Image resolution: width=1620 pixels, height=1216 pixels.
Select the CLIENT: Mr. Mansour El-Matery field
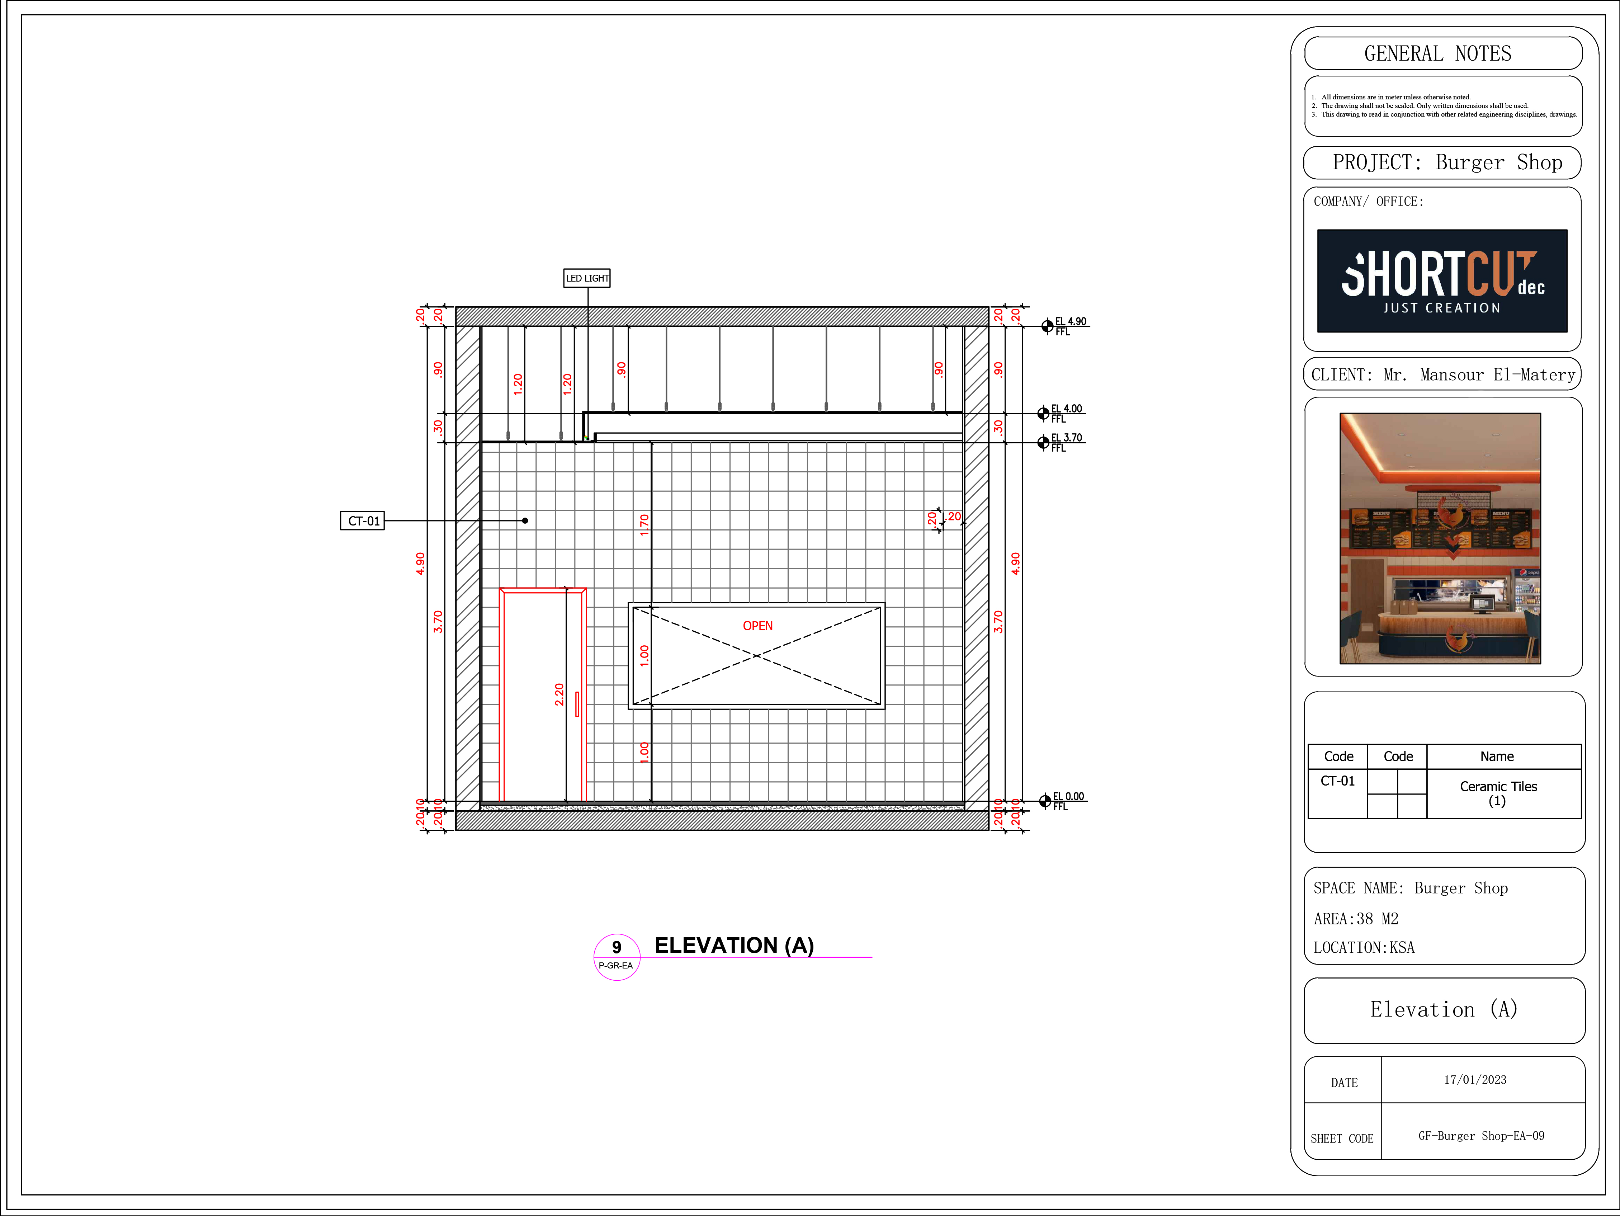[x=1442, y=374]
